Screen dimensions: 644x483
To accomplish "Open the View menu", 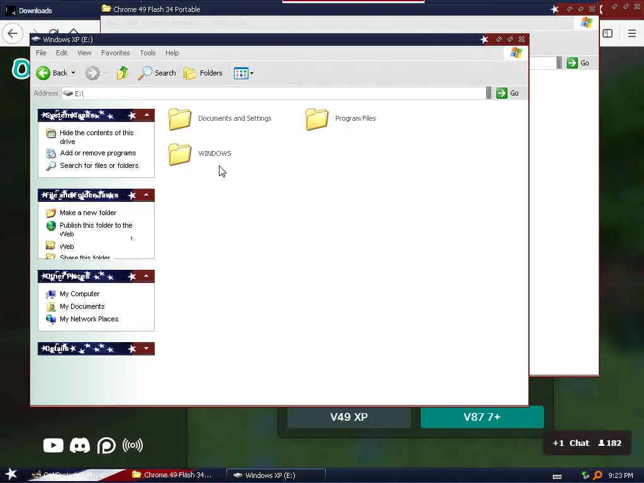I will click(84, 53).
